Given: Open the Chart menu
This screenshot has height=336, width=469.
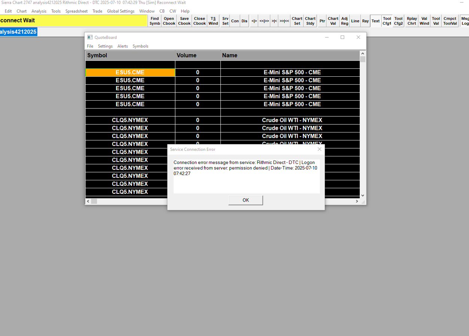Looking at the screenshot, I should coord(22,11).
